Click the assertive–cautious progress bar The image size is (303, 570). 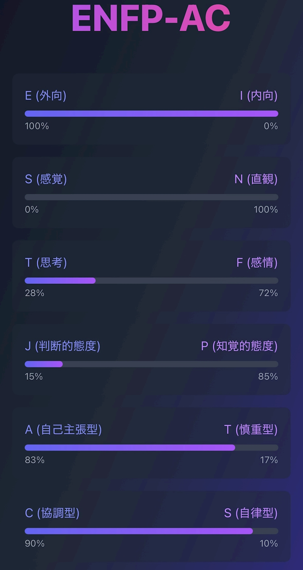point(151,448)
